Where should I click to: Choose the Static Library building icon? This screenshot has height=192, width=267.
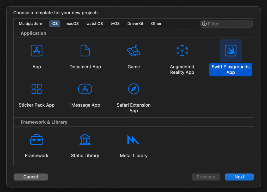85,139
